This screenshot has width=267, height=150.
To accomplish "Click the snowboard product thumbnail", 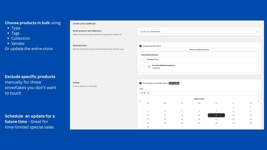I will tap(149, 67).
